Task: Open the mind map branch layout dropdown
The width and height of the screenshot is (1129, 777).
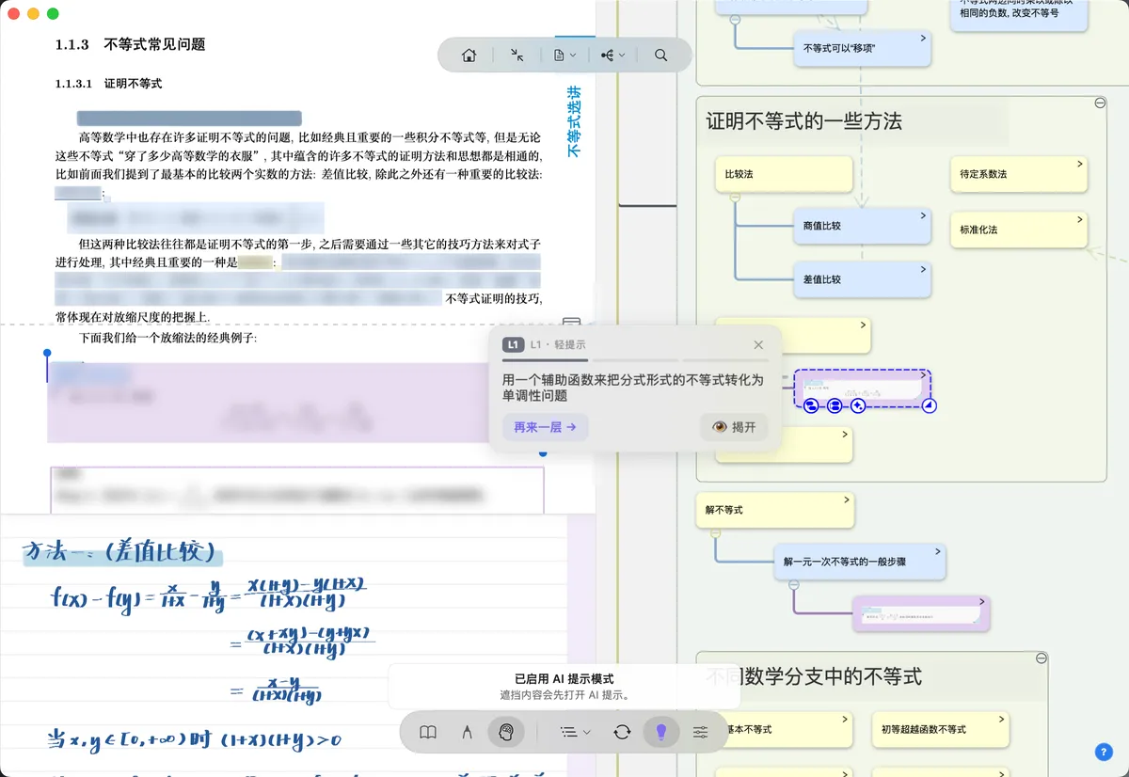Action: click(613, 55)
